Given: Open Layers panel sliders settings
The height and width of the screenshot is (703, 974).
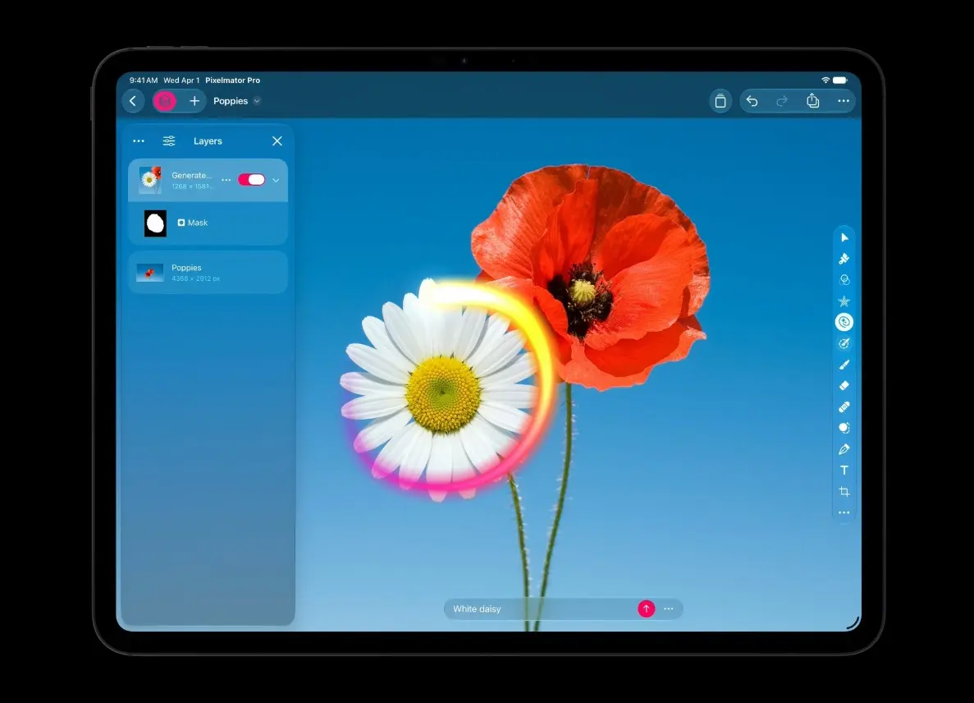Looking at the screenshot, I should [169, 141].
